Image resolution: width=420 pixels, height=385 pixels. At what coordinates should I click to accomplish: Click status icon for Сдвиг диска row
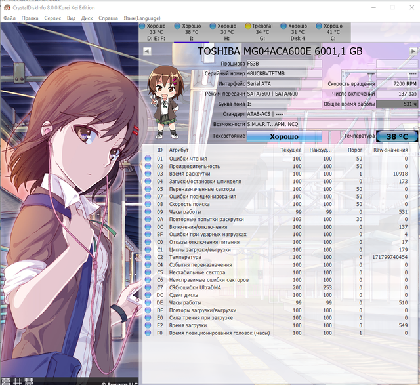click(148, 295)
